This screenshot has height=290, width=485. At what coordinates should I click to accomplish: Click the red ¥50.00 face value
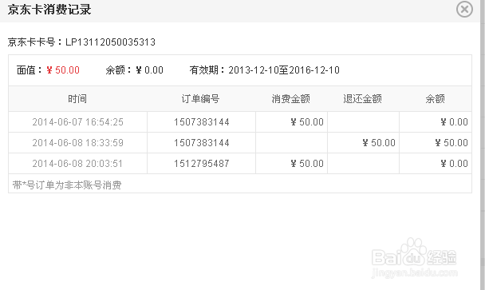[63, 70]
